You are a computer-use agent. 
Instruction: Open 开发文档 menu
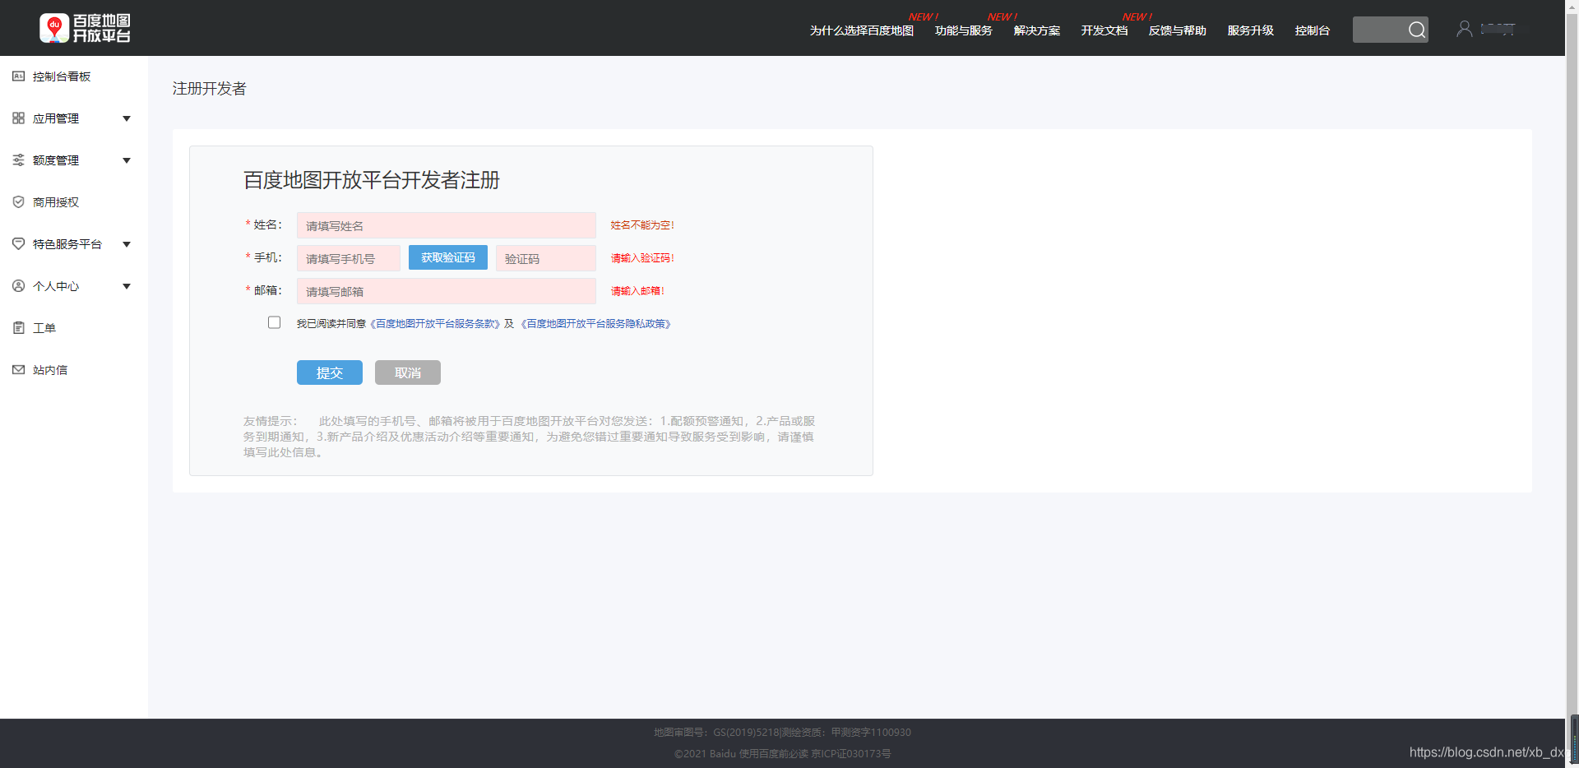pos(1104,30)
